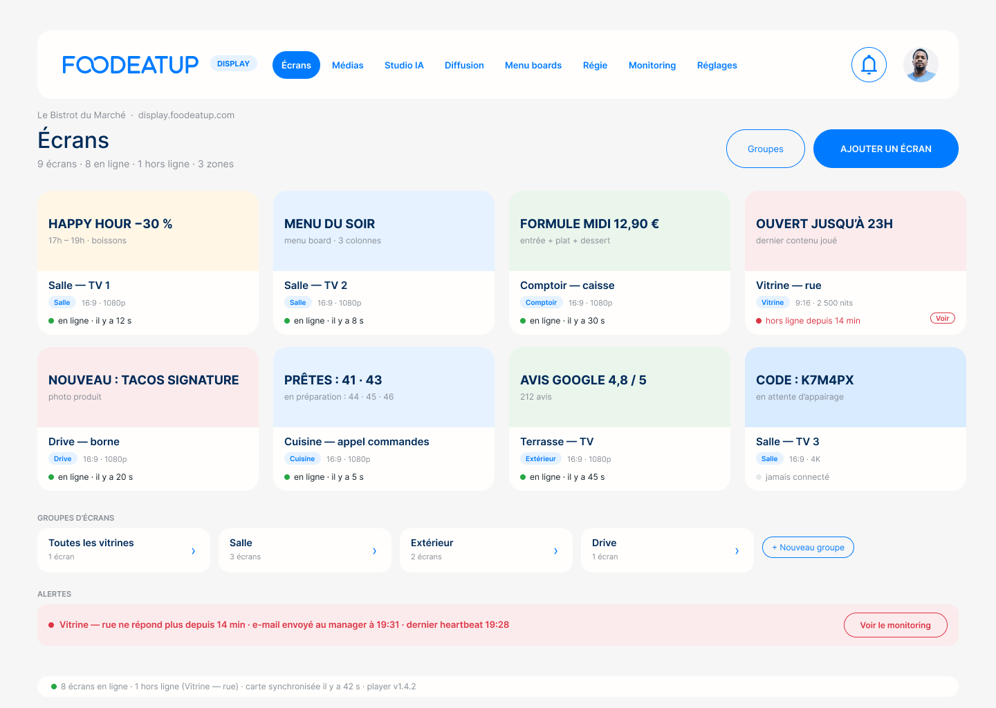This screenshot has width=996, height=708.
Task: Open the Réglages tab
Action: 717,65
